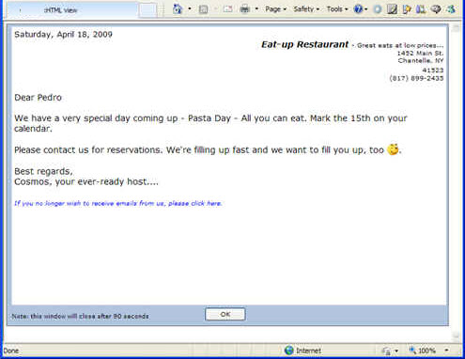Click the RSS feeds icon

coord(203,9)
